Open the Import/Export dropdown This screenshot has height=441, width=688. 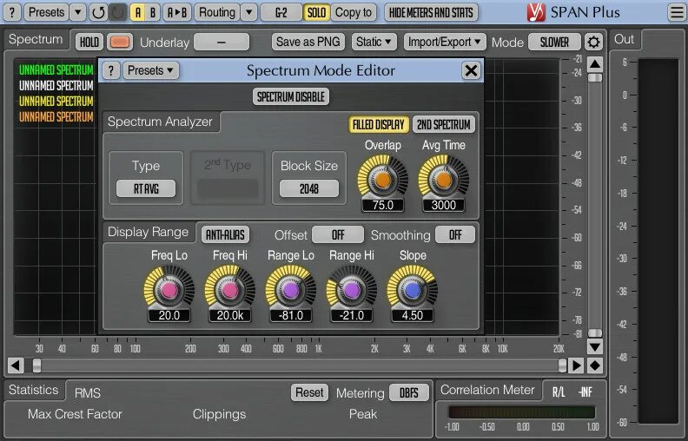(445, 42)
